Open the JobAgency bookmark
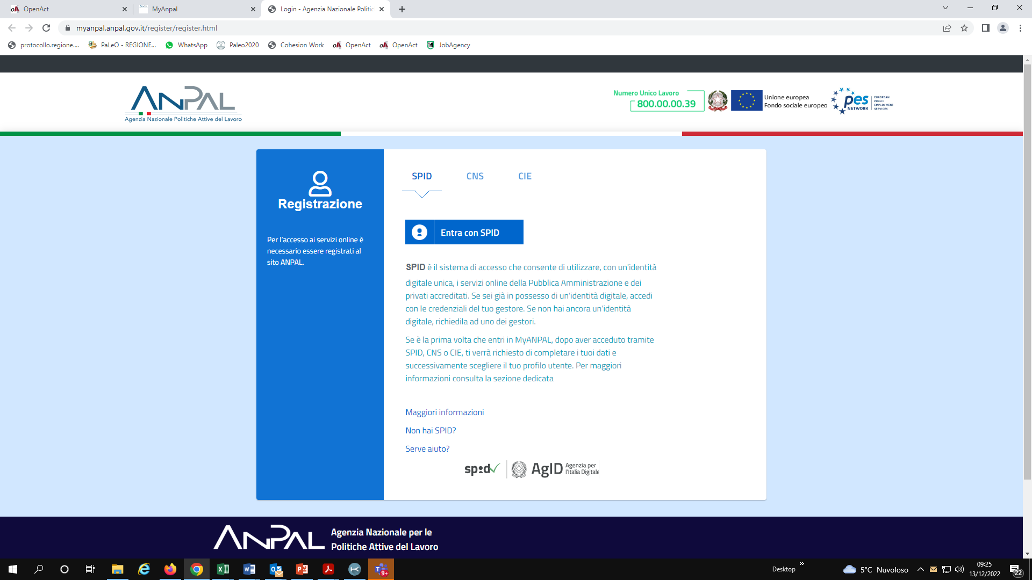Screen dimensions: 1032x580 [x=448, y=45]
